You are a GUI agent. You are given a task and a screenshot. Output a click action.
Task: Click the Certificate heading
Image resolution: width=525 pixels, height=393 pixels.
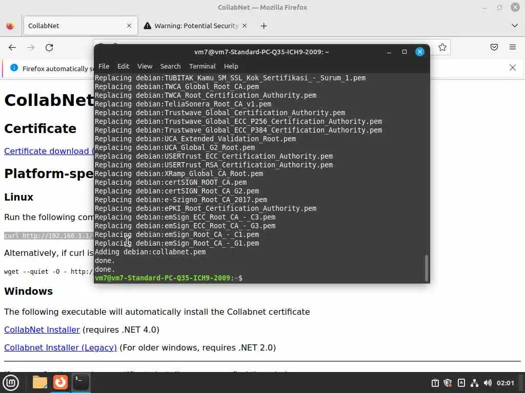[x=40, y=128]
